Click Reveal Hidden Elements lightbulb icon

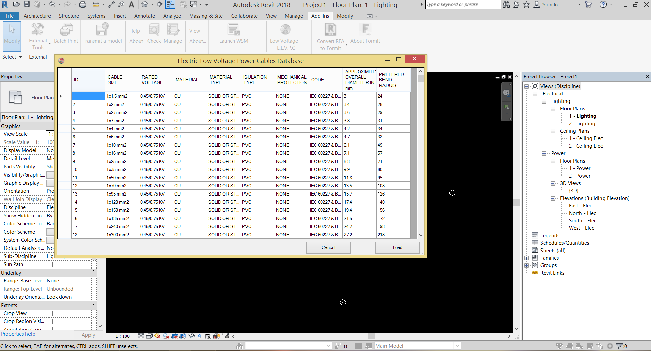pos(200,336)
